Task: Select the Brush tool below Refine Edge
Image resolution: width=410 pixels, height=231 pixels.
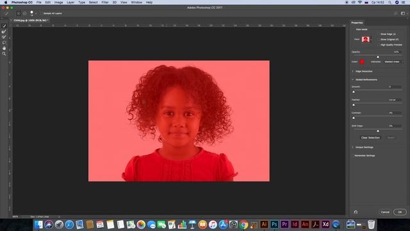Action: coord(4,37)
